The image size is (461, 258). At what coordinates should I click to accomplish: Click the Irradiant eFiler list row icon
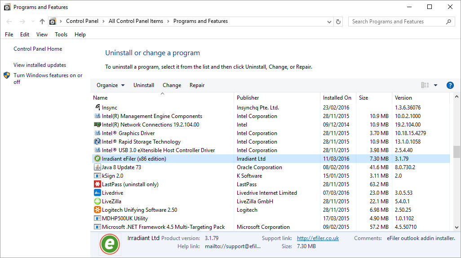[98, 158]
